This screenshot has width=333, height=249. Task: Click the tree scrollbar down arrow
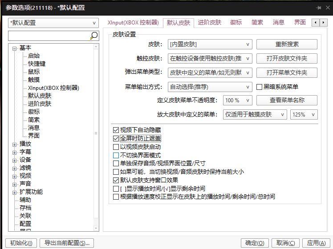(96, 228)
